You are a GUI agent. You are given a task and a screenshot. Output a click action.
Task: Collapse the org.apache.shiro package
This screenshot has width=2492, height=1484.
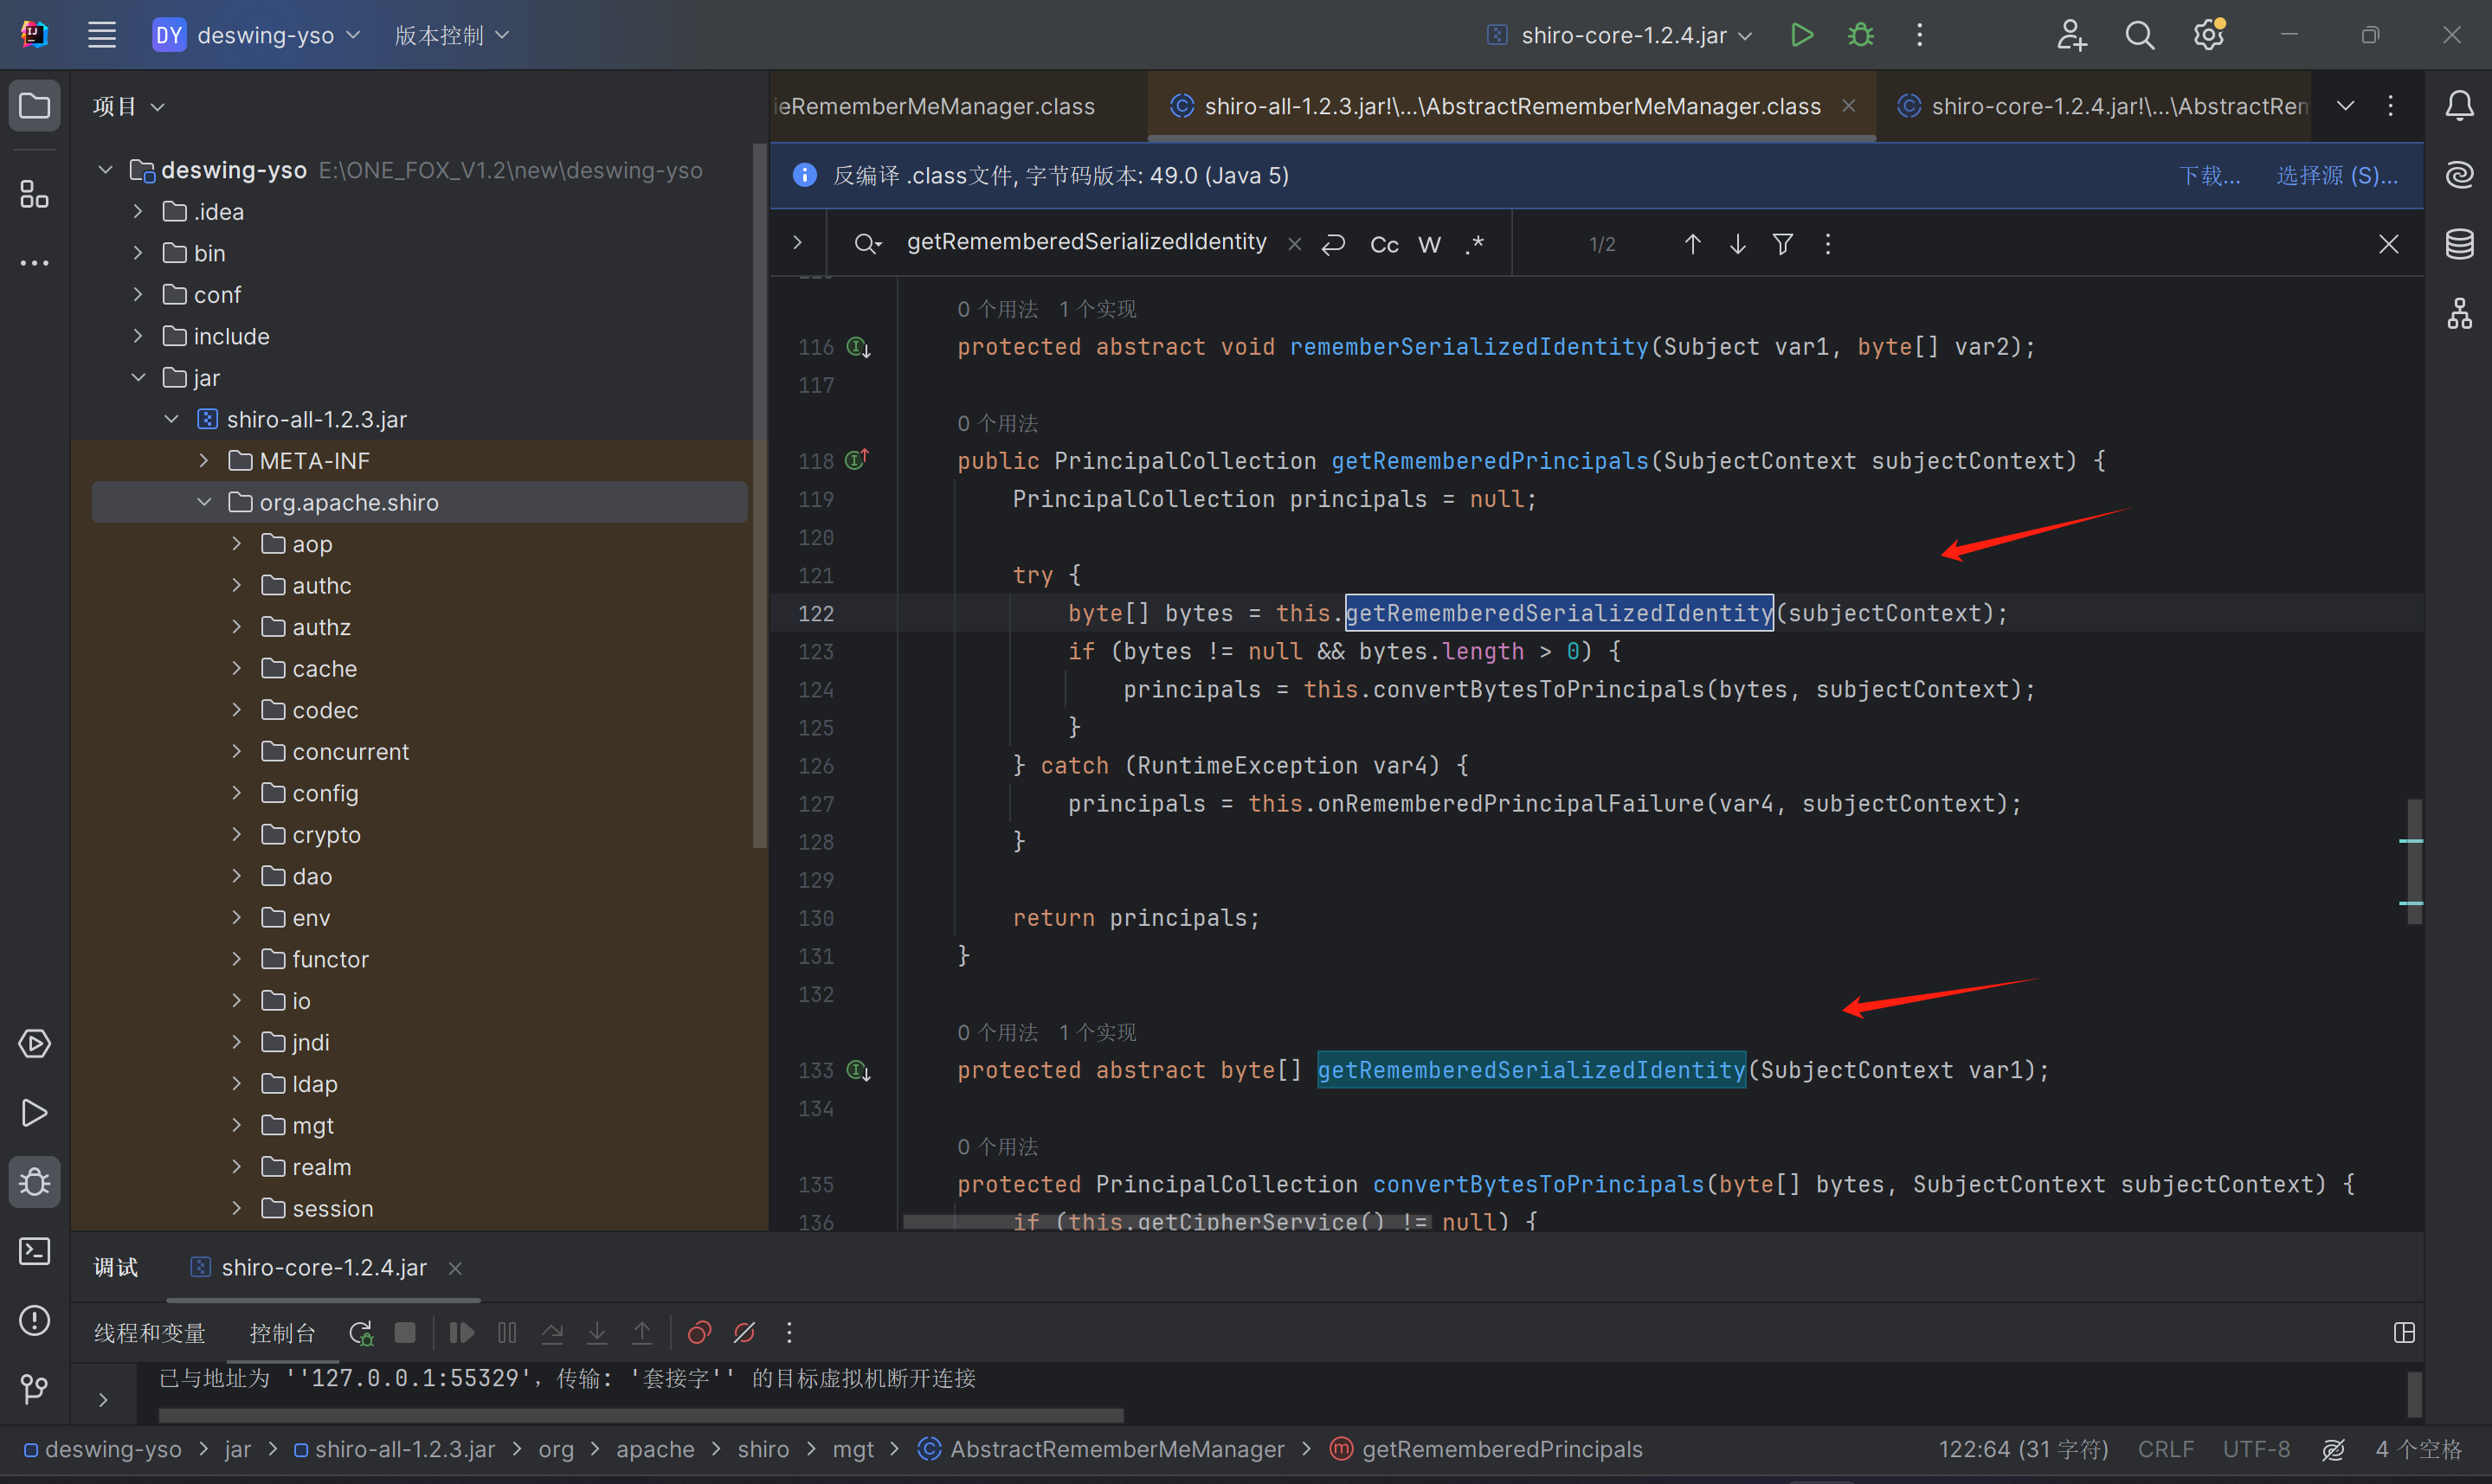(204, 502)
